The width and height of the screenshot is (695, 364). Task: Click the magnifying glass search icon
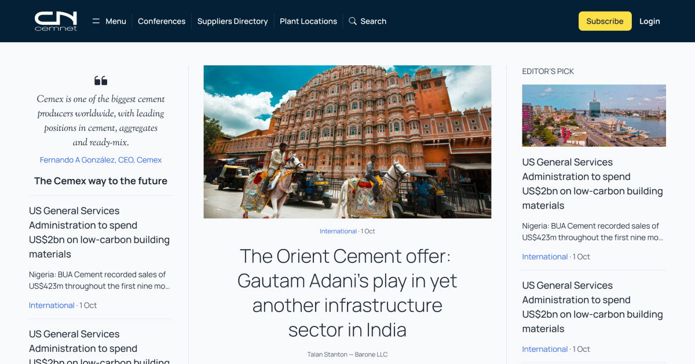tap(353, 21)
